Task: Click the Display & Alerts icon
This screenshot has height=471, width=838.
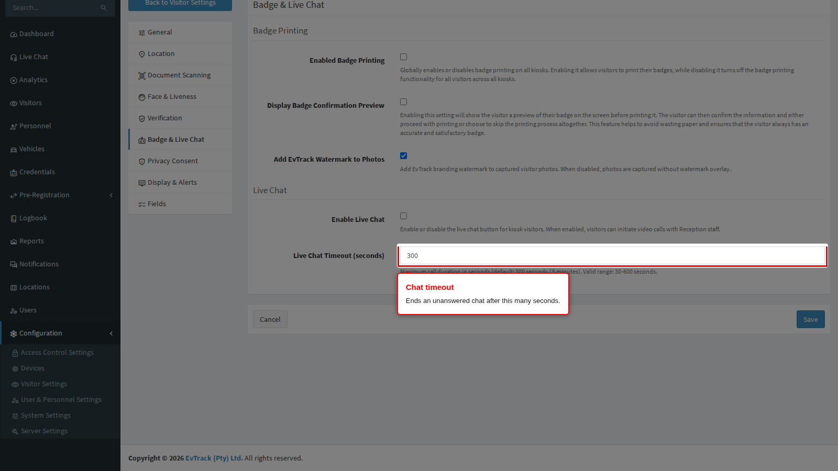Action: click(142, 183)
